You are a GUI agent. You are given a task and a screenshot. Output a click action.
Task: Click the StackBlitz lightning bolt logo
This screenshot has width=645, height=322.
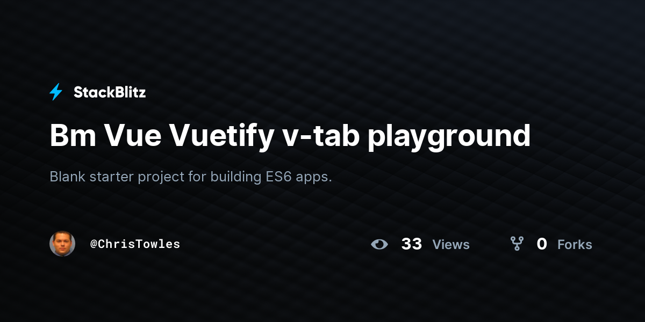pyautogui.click(x=56, y=92)
